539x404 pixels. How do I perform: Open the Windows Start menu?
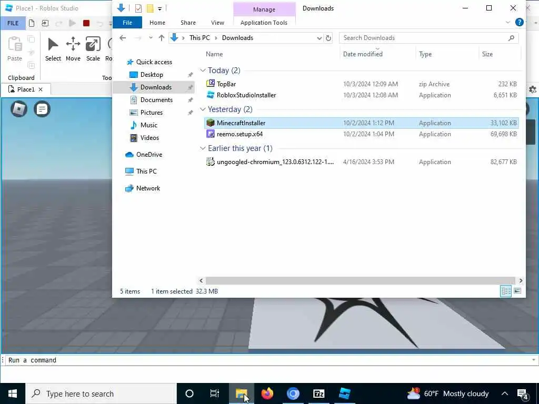tap(13, 393)
